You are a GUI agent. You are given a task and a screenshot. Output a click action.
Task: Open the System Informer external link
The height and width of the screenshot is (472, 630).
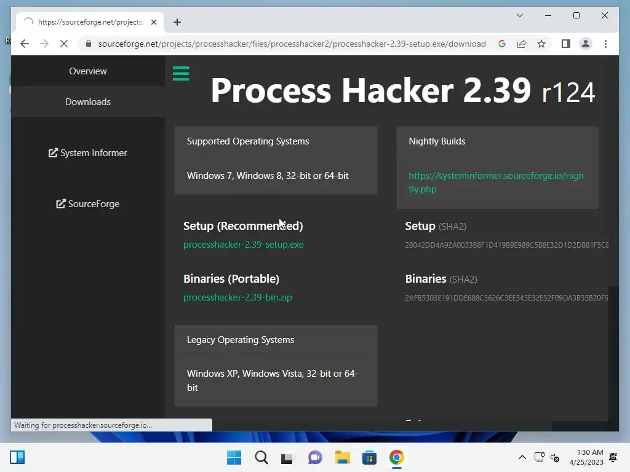tap(87, 153)
